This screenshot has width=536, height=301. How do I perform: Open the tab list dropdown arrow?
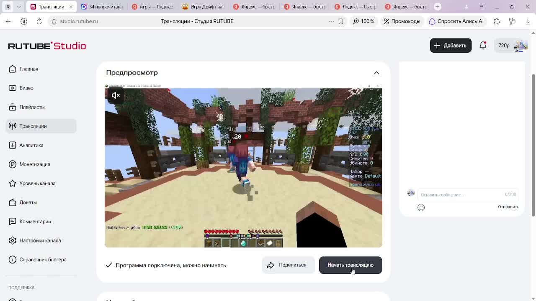click(x=19, y=7)
